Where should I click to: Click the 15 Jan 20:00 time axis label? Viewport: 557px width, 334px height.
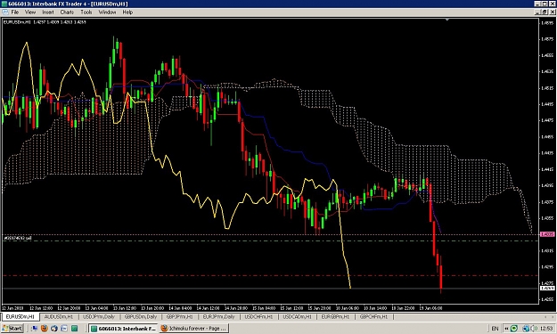(320, 308)
